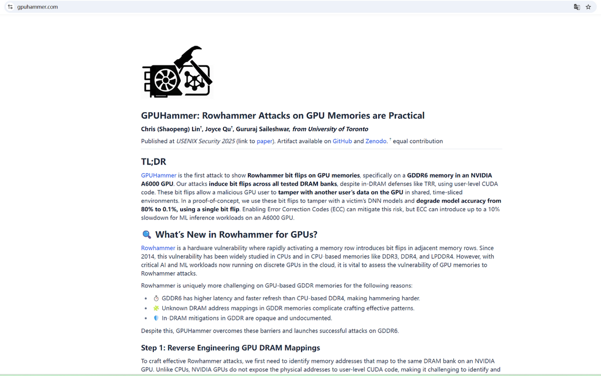Click the translate page icon
This screenshot has width=601, height=376.
click(x=577, y=7)
